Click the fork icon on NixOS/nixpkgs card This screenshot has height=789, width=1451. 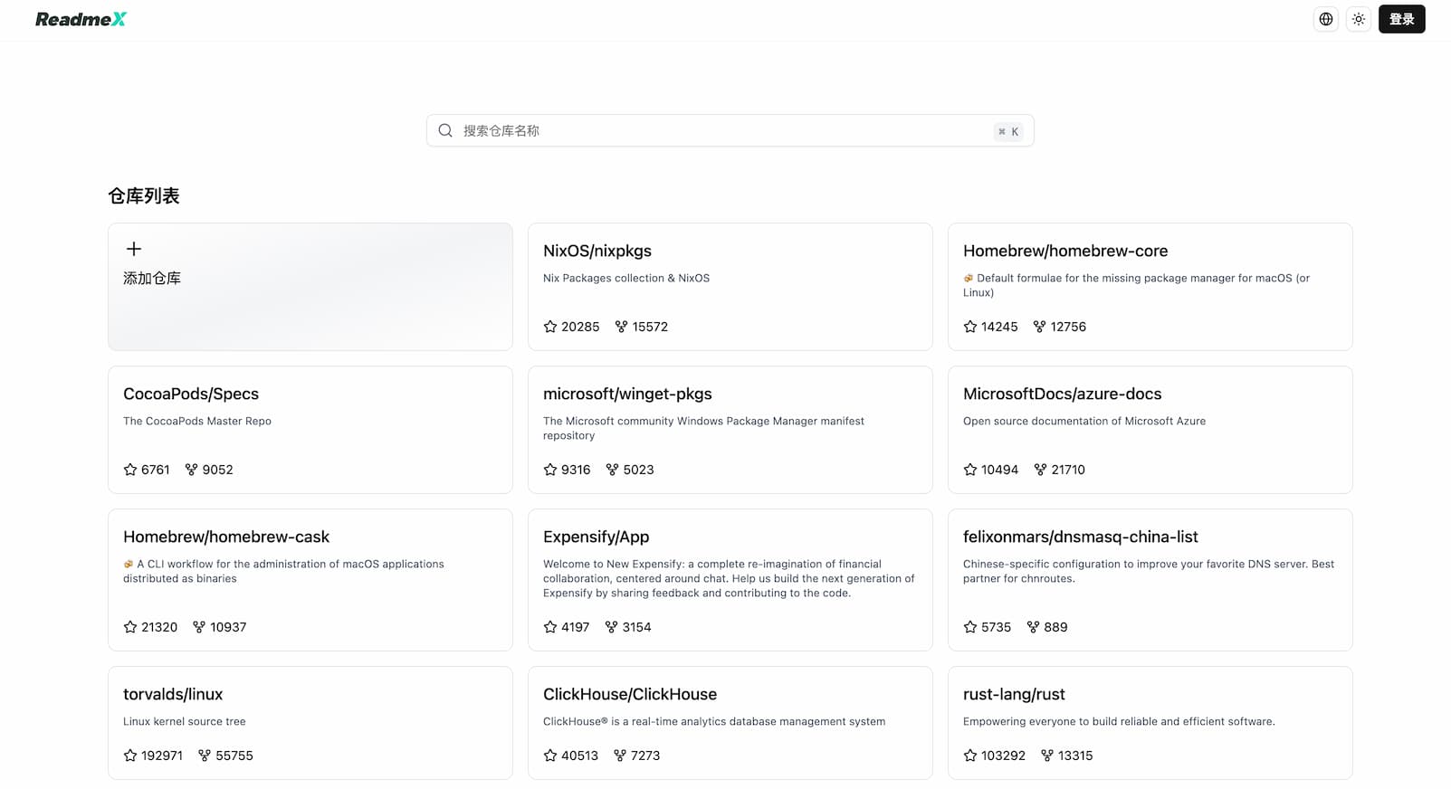pos(621,327)
